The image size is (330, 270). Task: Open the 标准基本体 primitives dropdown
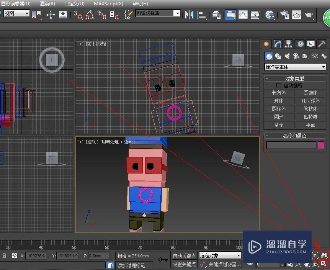tap(295, 67)
